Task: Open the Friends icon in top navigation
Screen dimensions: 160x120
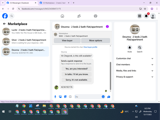Action: click(x=79, y=16)
